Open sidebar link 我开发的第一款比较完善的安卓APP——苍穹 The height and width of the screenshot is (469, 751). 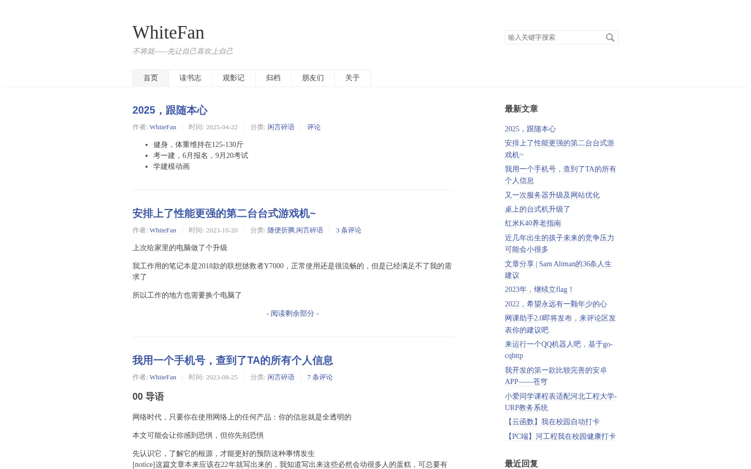pos(556,376)
